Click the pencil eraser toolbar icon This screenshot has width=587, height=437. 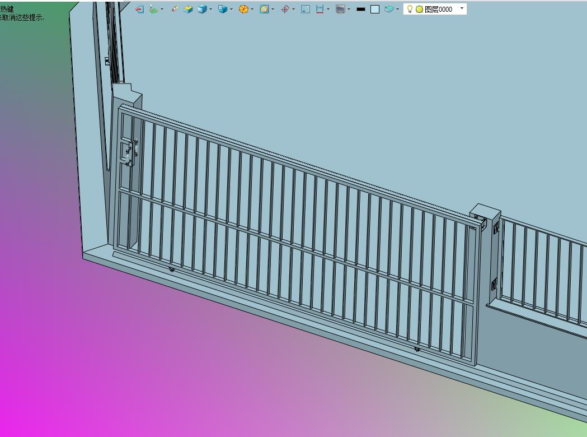click(175, 9)
